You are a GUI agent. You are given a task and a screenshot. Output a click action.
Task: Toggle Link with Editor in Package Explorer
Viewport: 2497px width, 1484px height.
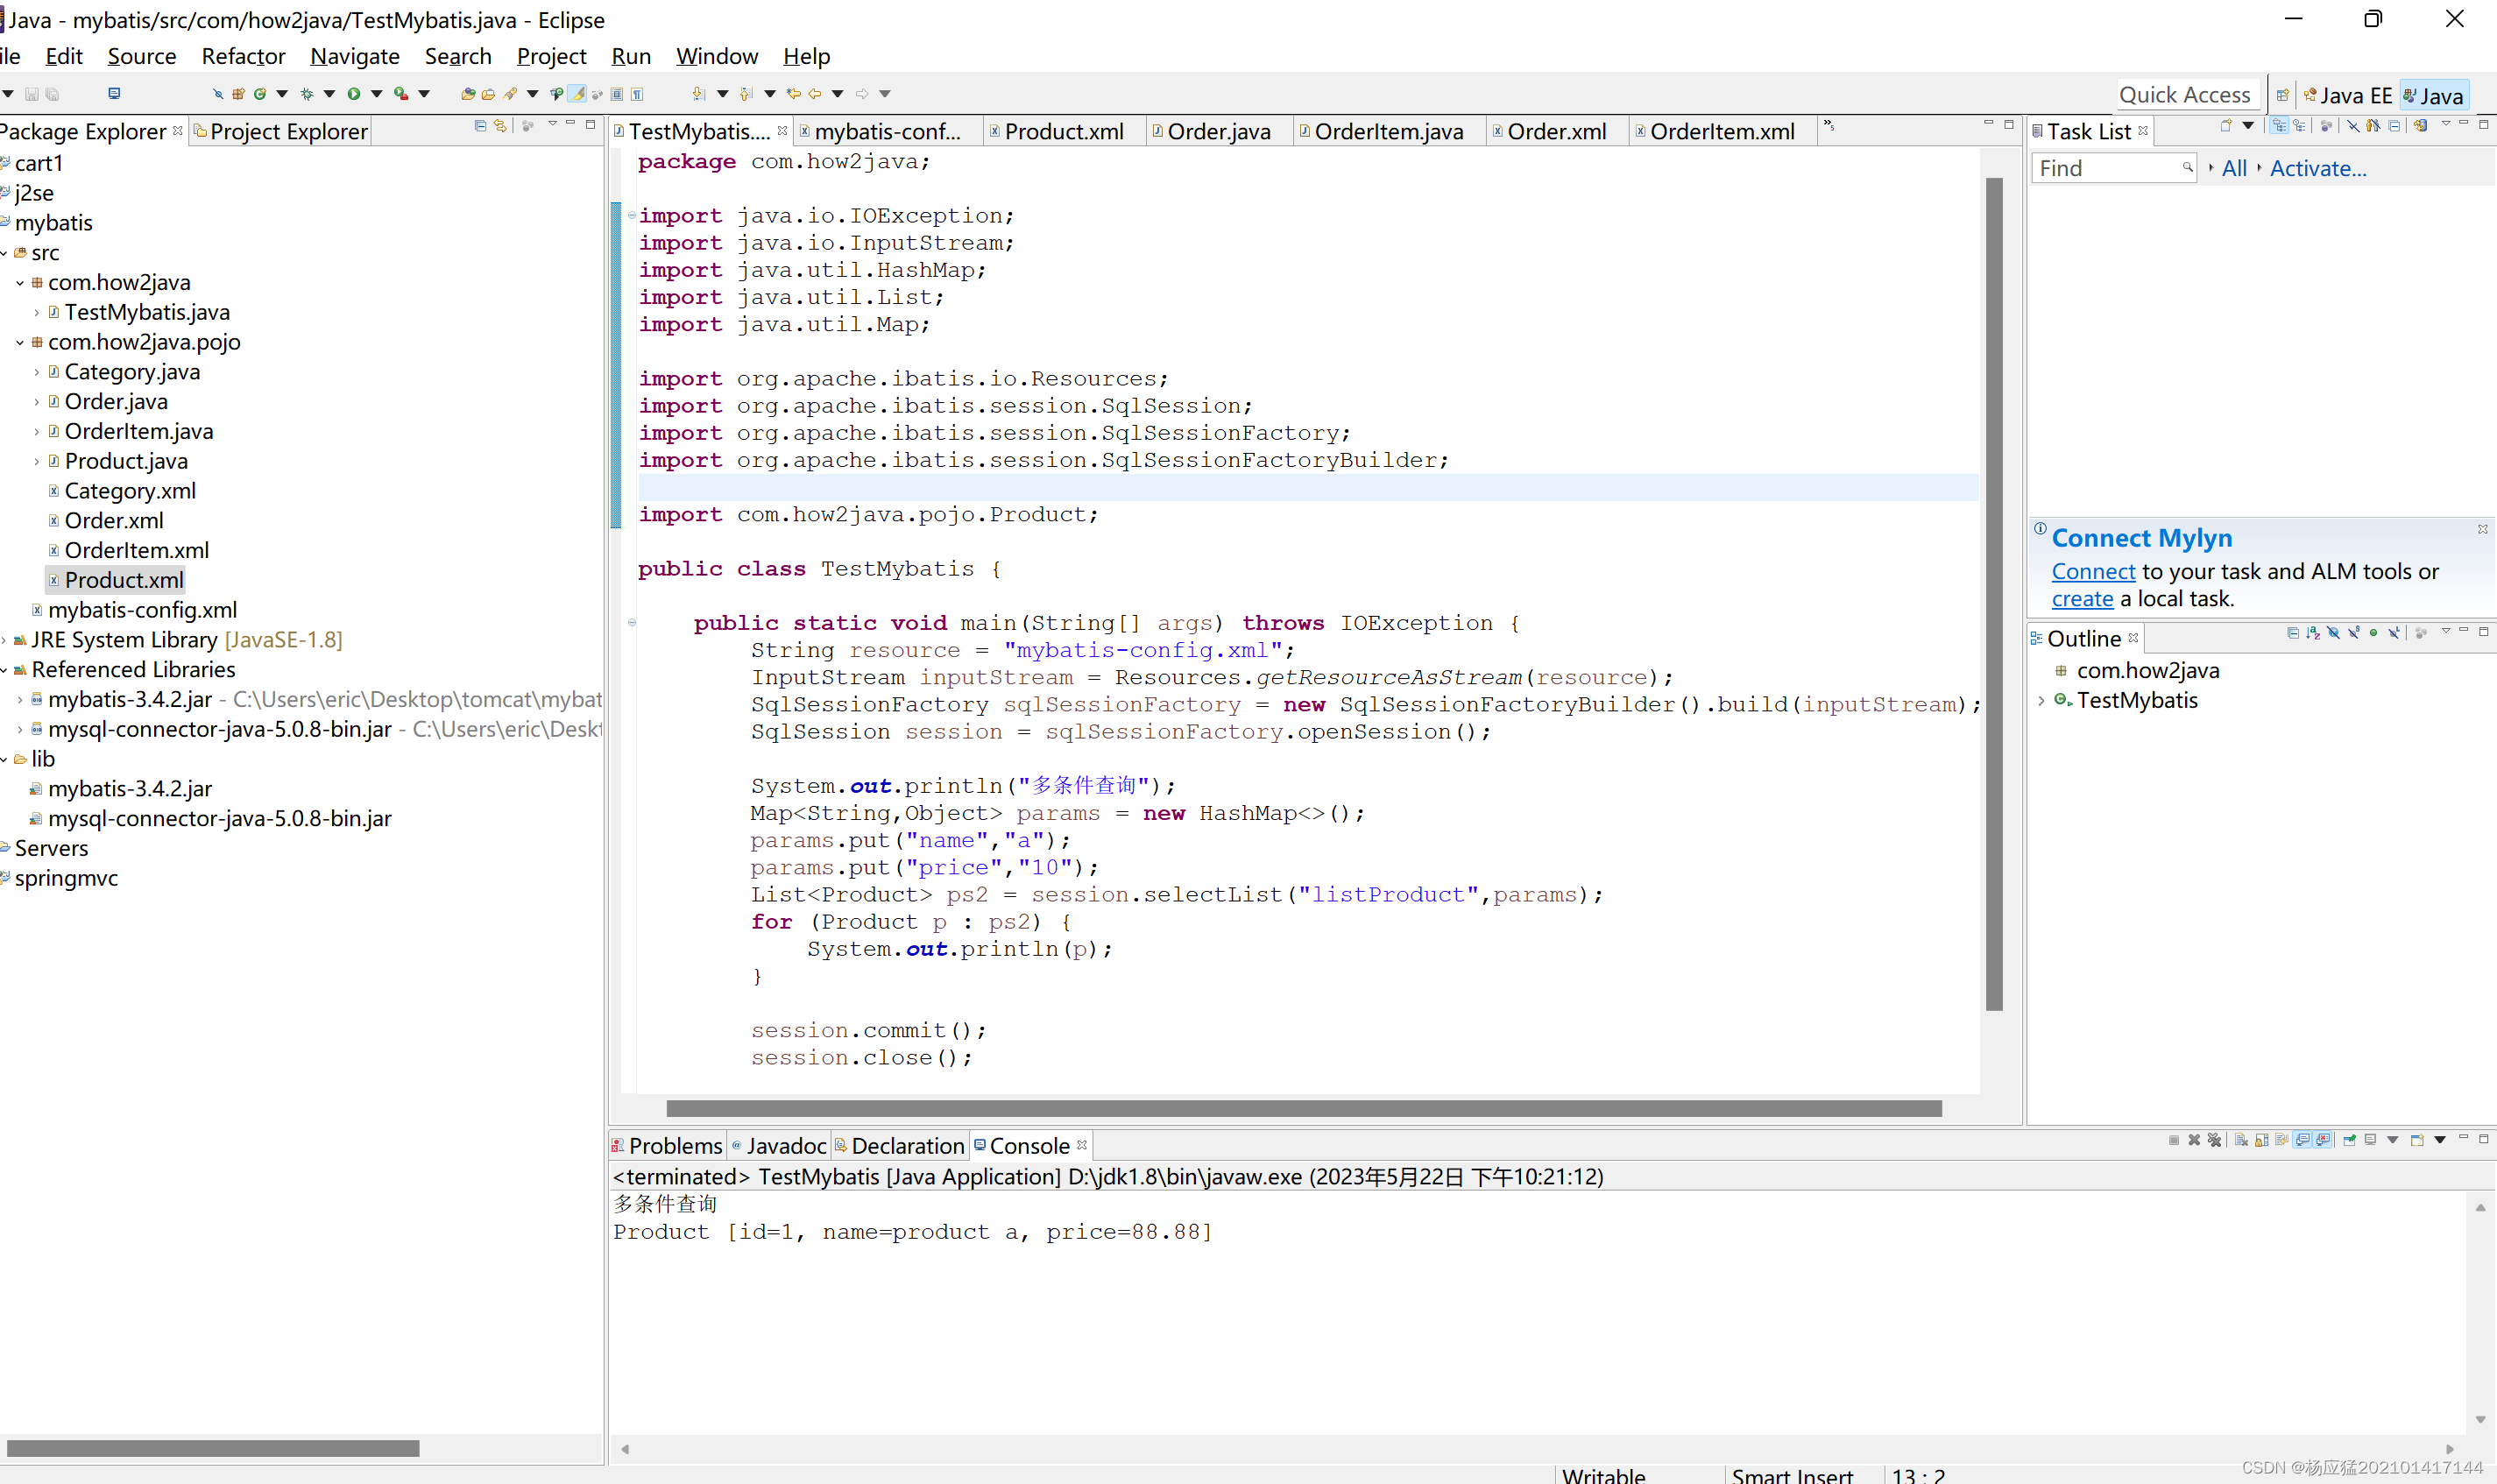click(501, 126)
